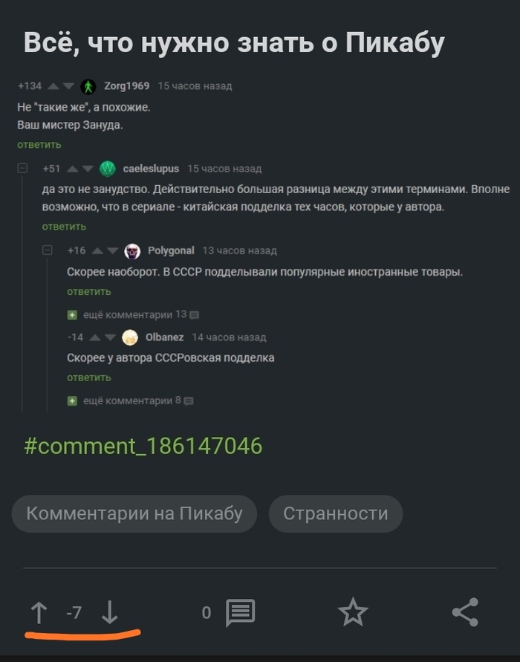Image resolution: width=520 pixels, height=662 pixels.
Task: Click the share icon
Action: pos(465,612)
